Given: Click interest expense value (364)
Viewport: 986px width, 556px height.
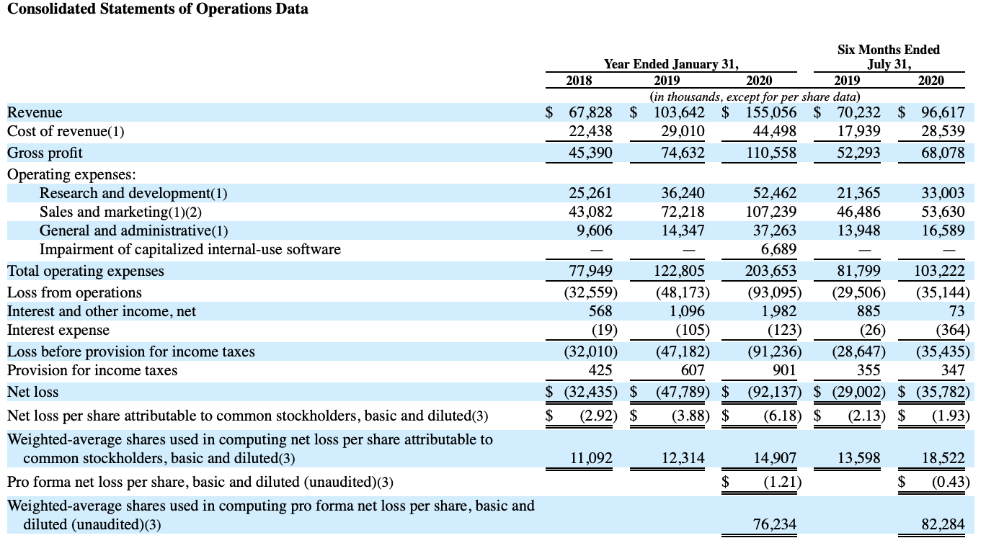Looking at the screenshot, I should tap(951, 330).
